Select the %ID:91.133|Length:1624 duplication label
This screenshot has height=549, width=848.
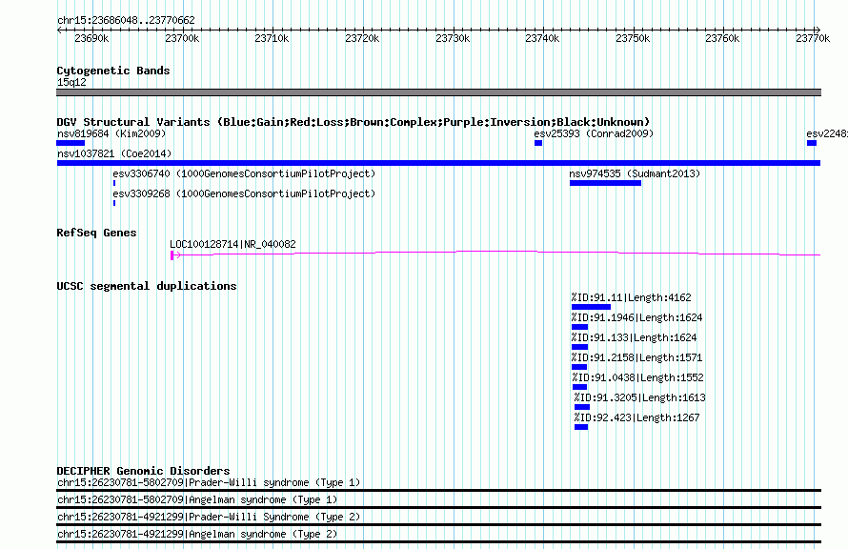pos(634,337)
